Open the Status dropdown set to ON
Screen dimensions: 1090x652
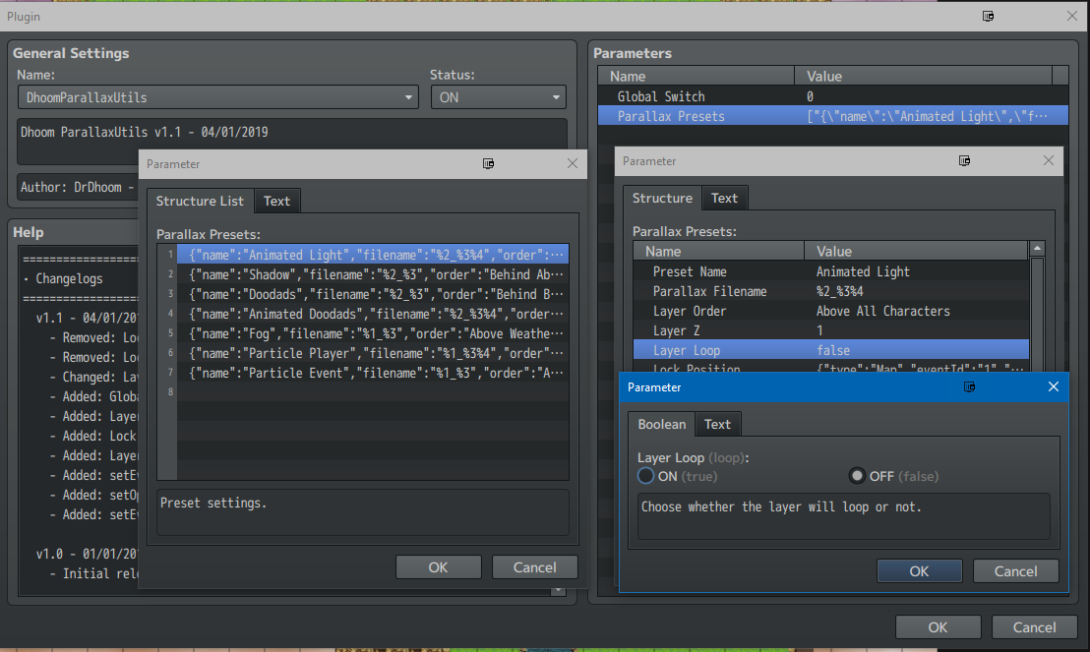click(499, 97)
